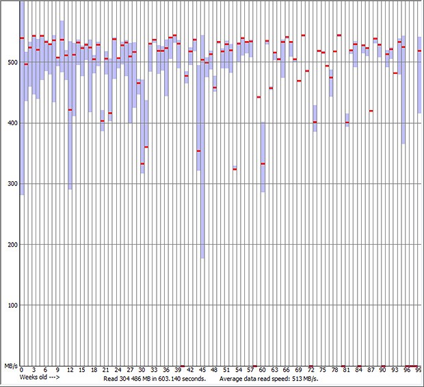
Task: Click the week 0 label on horizontal axis
Action: pyautogui.click(x=22, y=370)
